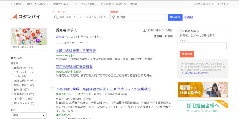Click the 採用担当者様へ banner

point(203,108)
